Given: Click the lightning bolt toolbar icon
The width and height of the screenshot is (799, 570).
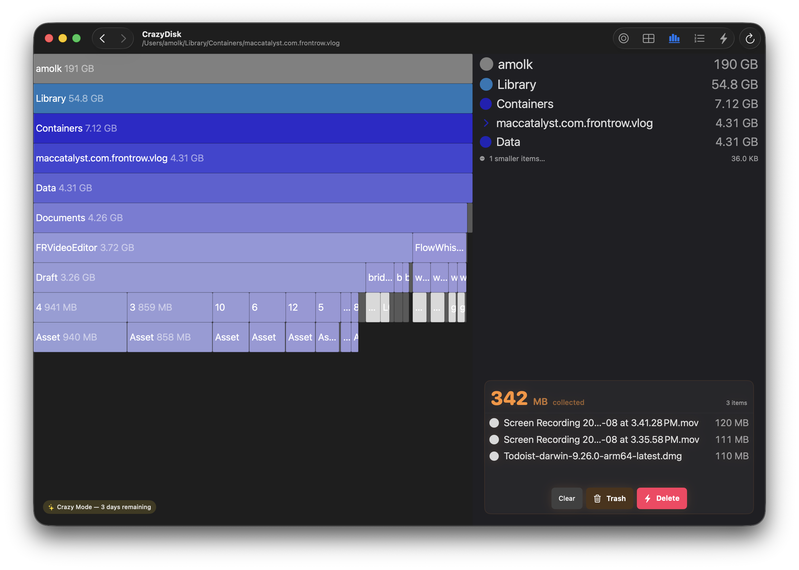Looking at the screenshot, I should pyautogui.click(x=723, y=38).
